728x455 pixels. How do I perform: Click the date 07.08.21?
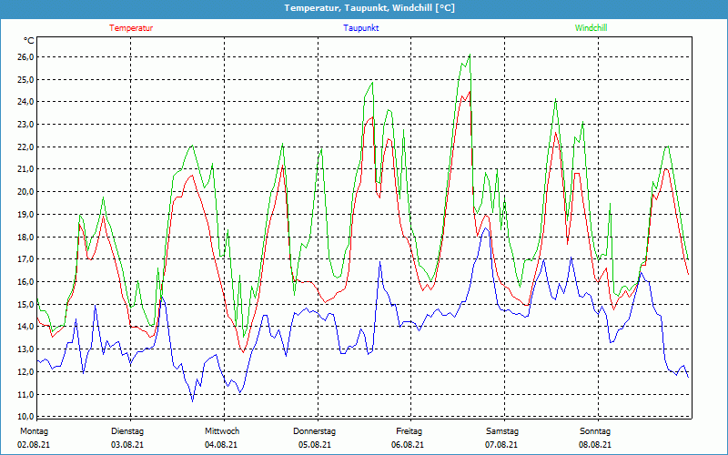(x=501, y=445)
